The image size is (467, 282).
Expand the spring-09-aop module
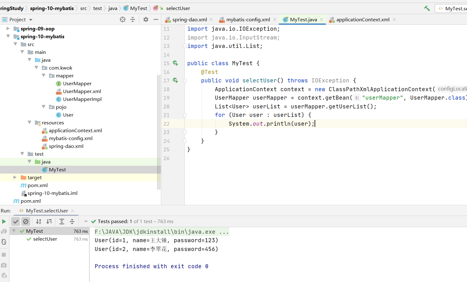pos(8,29)
